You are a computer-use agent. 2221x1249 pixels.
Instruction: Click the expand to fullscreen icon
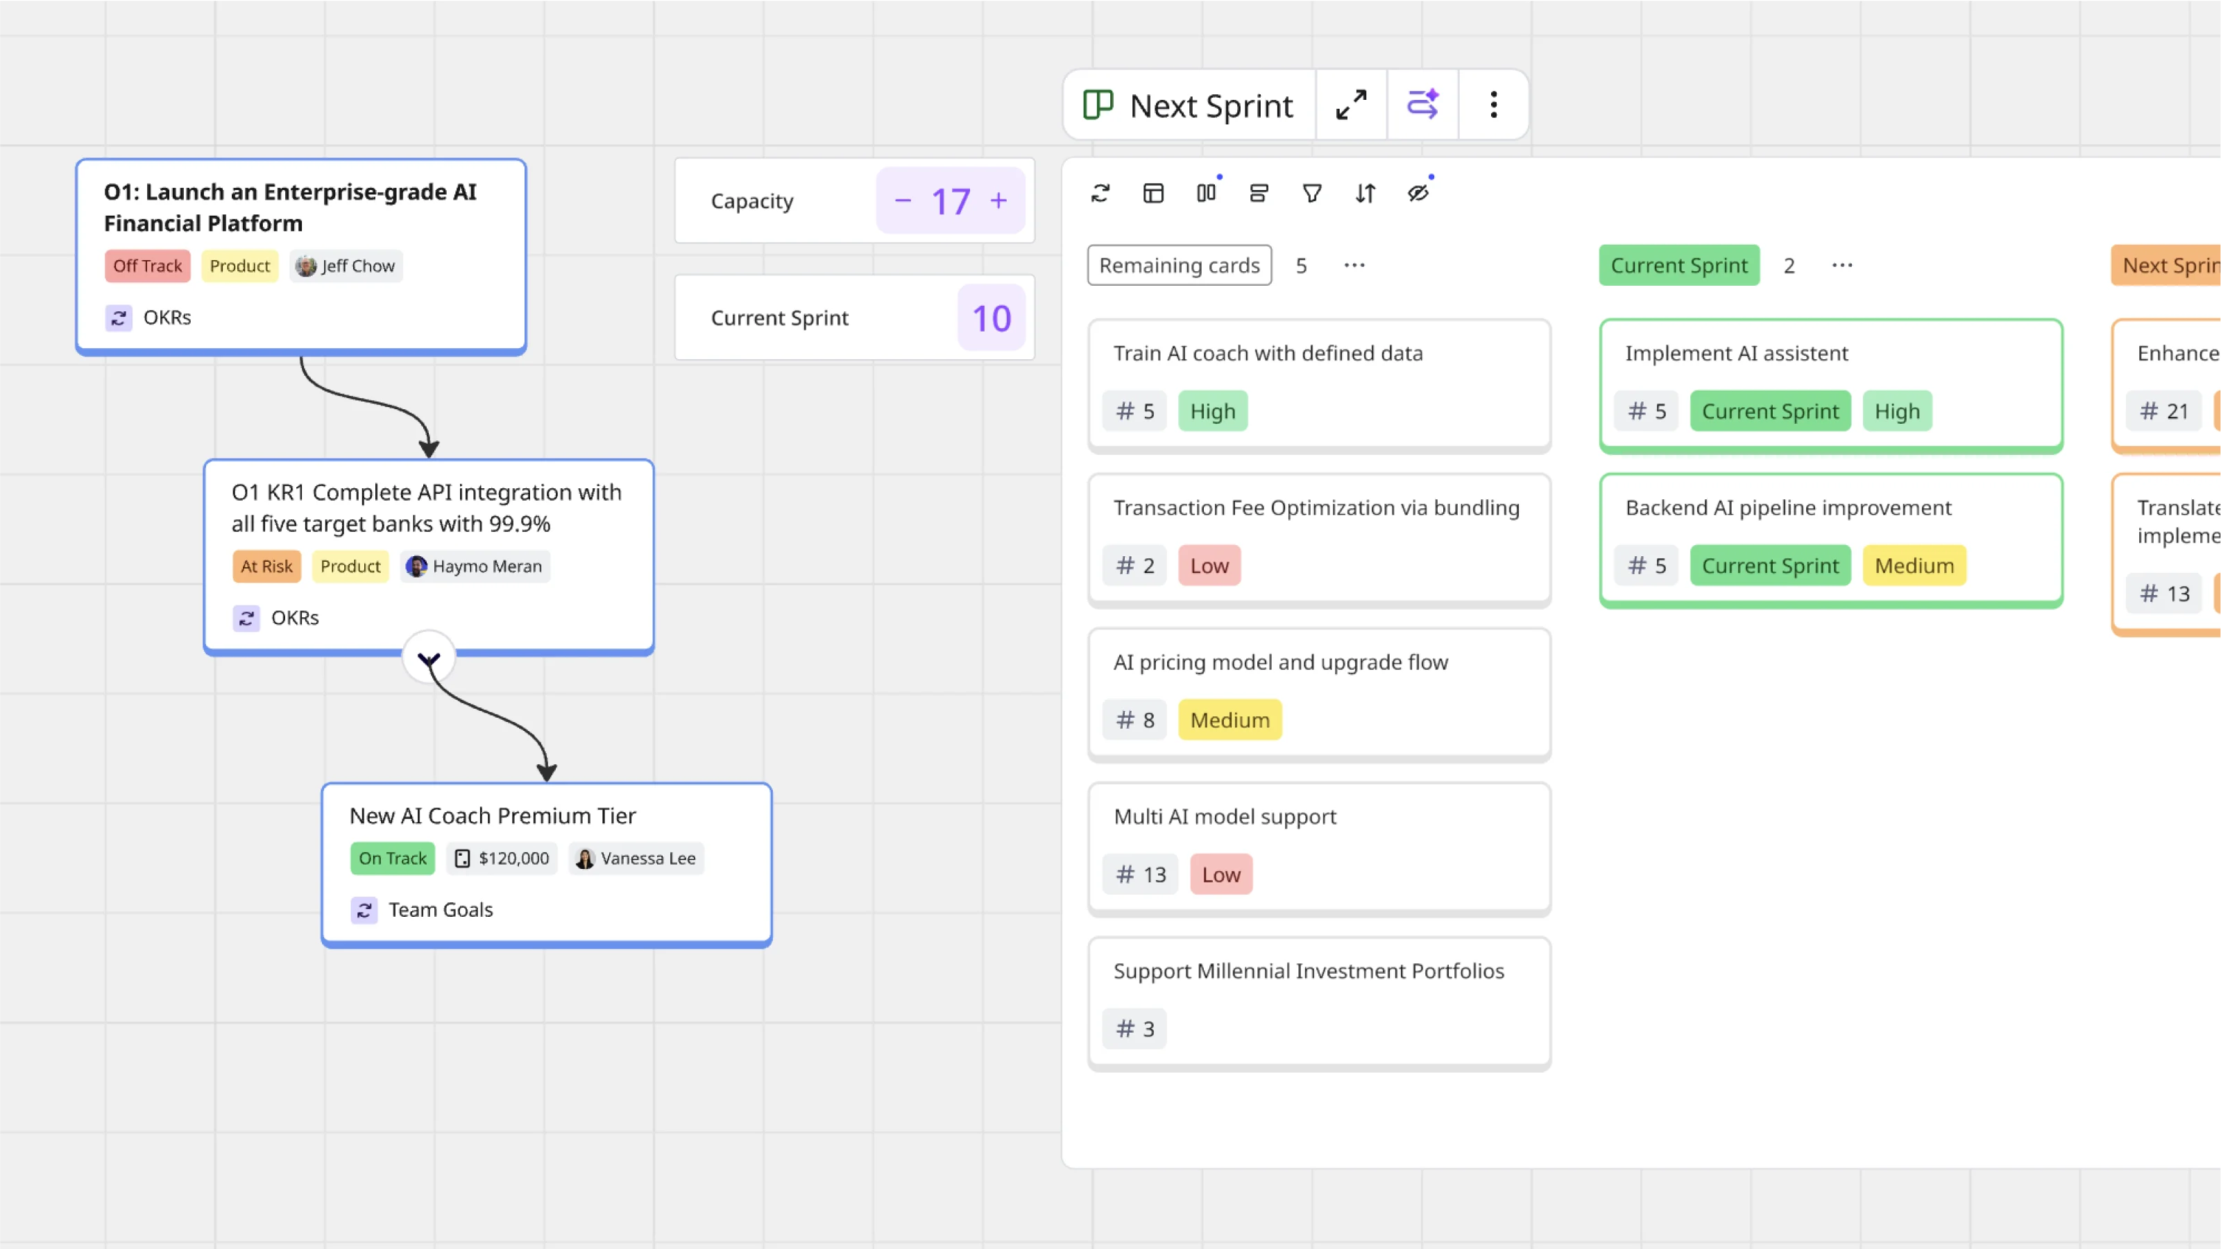pyautogui.click(x=1351, y=105)
